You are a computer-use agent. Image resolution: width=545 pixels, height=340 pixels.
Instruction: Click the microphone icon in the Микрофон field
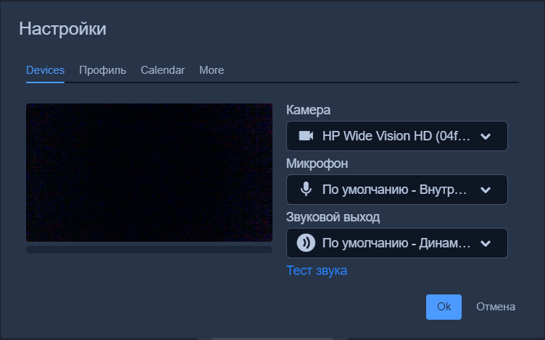pos(306,190)
